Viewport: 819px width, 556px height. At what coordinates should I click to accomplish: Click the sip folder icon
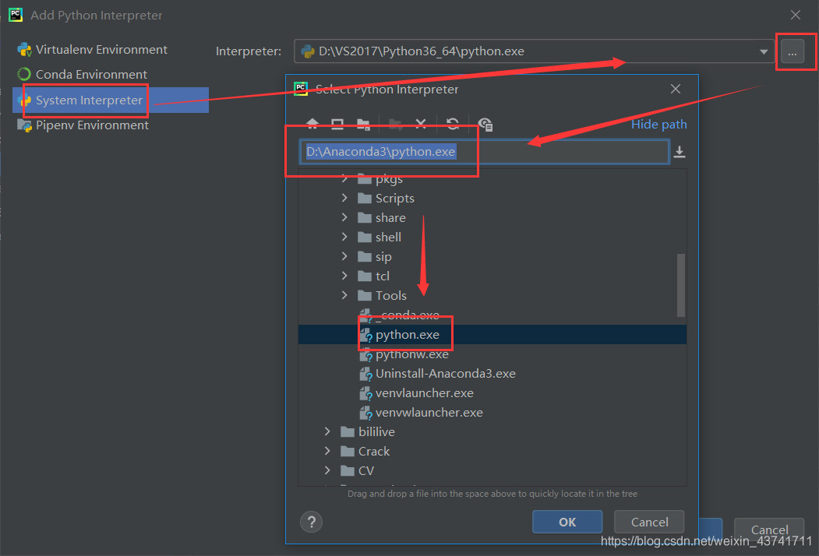point(365,256)
